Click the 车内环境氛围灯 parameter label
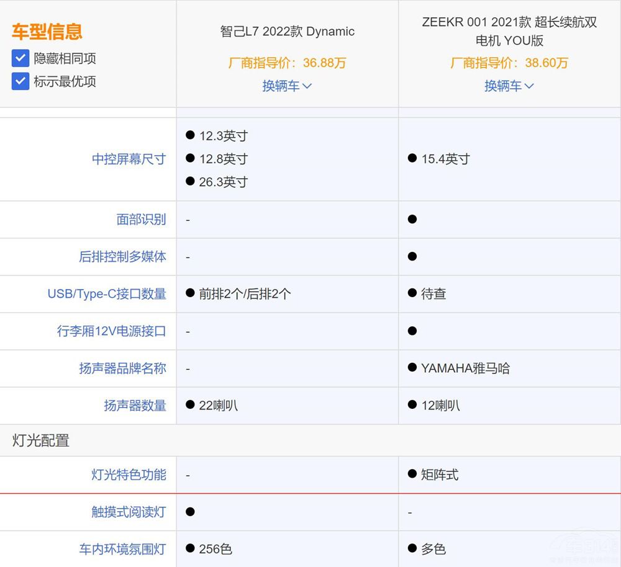 (x=122, y=549)
